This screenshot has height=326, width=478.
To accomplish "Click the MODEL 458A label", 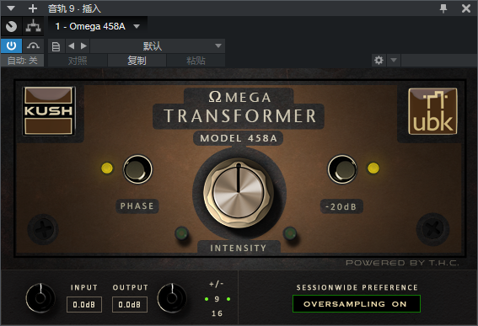I will click(x=239, y=138).
